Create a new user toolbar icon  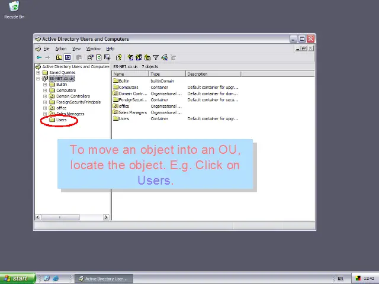[130, 57]
